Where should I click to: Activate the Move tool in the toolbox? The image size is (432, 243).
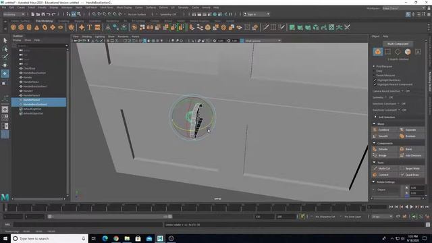click(5, 65)
